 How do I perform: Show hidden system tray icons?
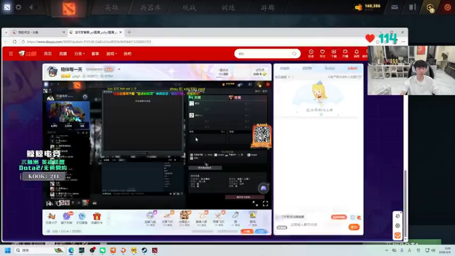coord(387,250)
